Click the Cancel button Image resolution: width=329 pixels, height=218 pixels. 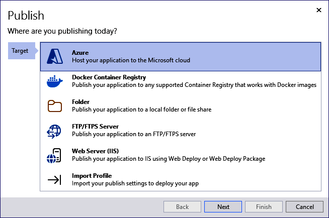click(x=304, y=206)
